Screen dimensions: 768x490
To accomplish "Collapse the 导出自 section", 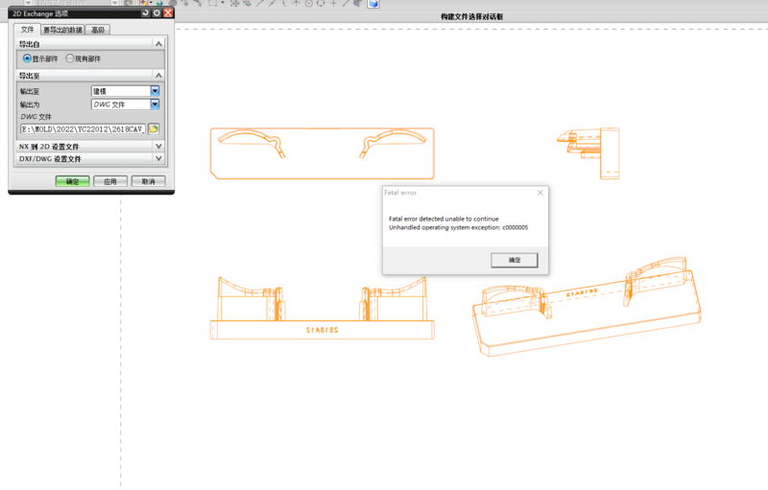I will 158,44.
